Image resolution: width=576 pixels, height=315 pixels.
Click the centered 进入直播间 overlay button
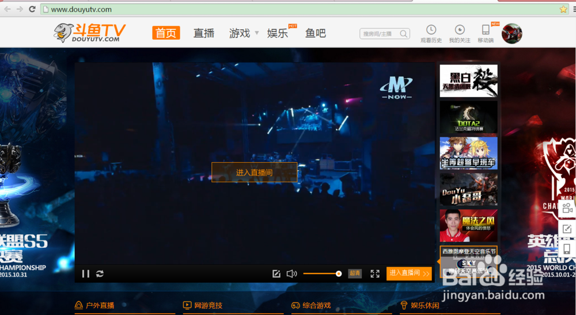pyautogui.click(x=254, y=172)
